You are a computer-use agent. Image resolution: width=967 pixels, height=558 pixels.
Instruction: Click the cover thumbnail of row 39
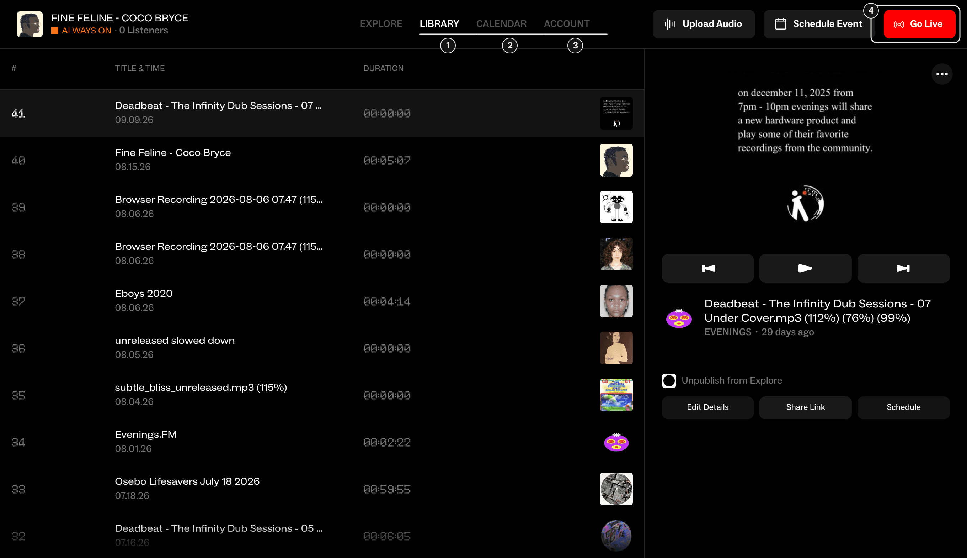click(x=616, y=207)
